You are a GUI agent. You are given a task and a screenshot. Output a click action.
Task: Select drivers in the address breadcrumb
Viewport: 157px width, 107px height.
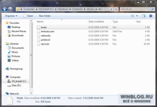click(90, 9)
